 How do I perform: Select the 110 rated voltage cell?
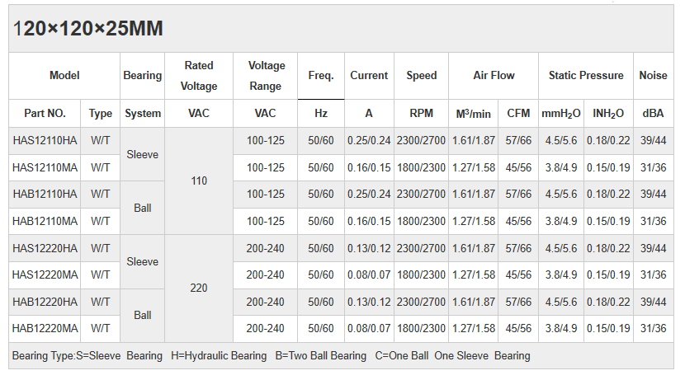[199, 181]
